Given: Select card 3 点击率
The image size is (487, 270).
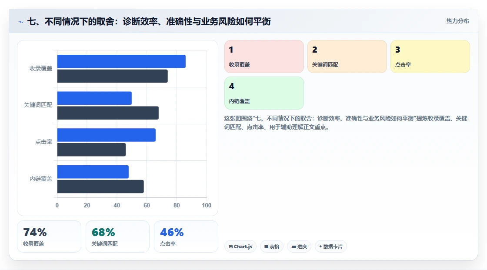Looking at the screenshot, I should click(430, 56).
